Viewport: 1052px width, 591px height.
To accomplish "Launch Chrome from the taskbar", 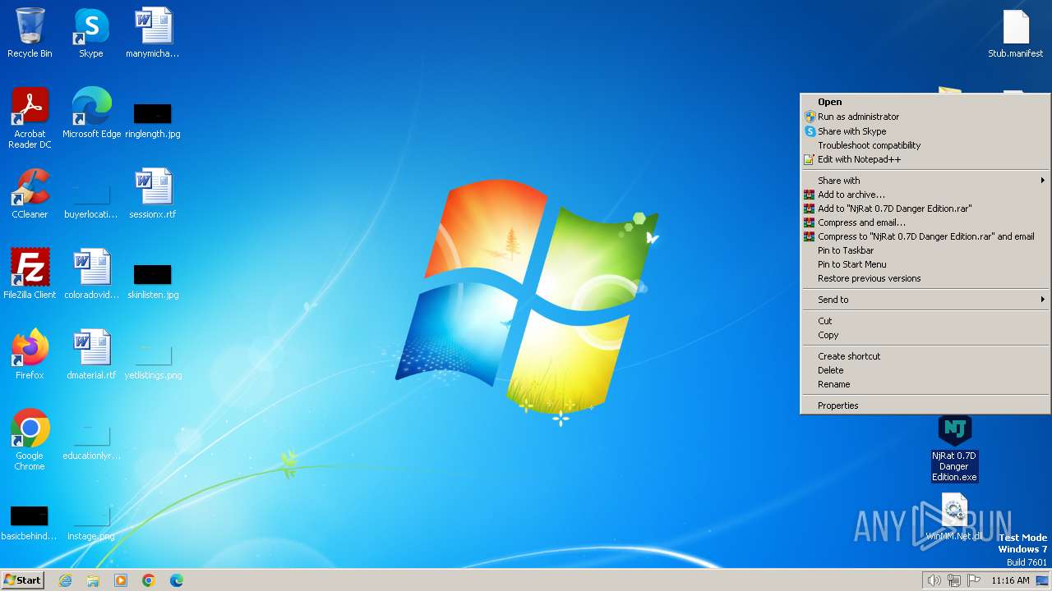I will [149, 580].
